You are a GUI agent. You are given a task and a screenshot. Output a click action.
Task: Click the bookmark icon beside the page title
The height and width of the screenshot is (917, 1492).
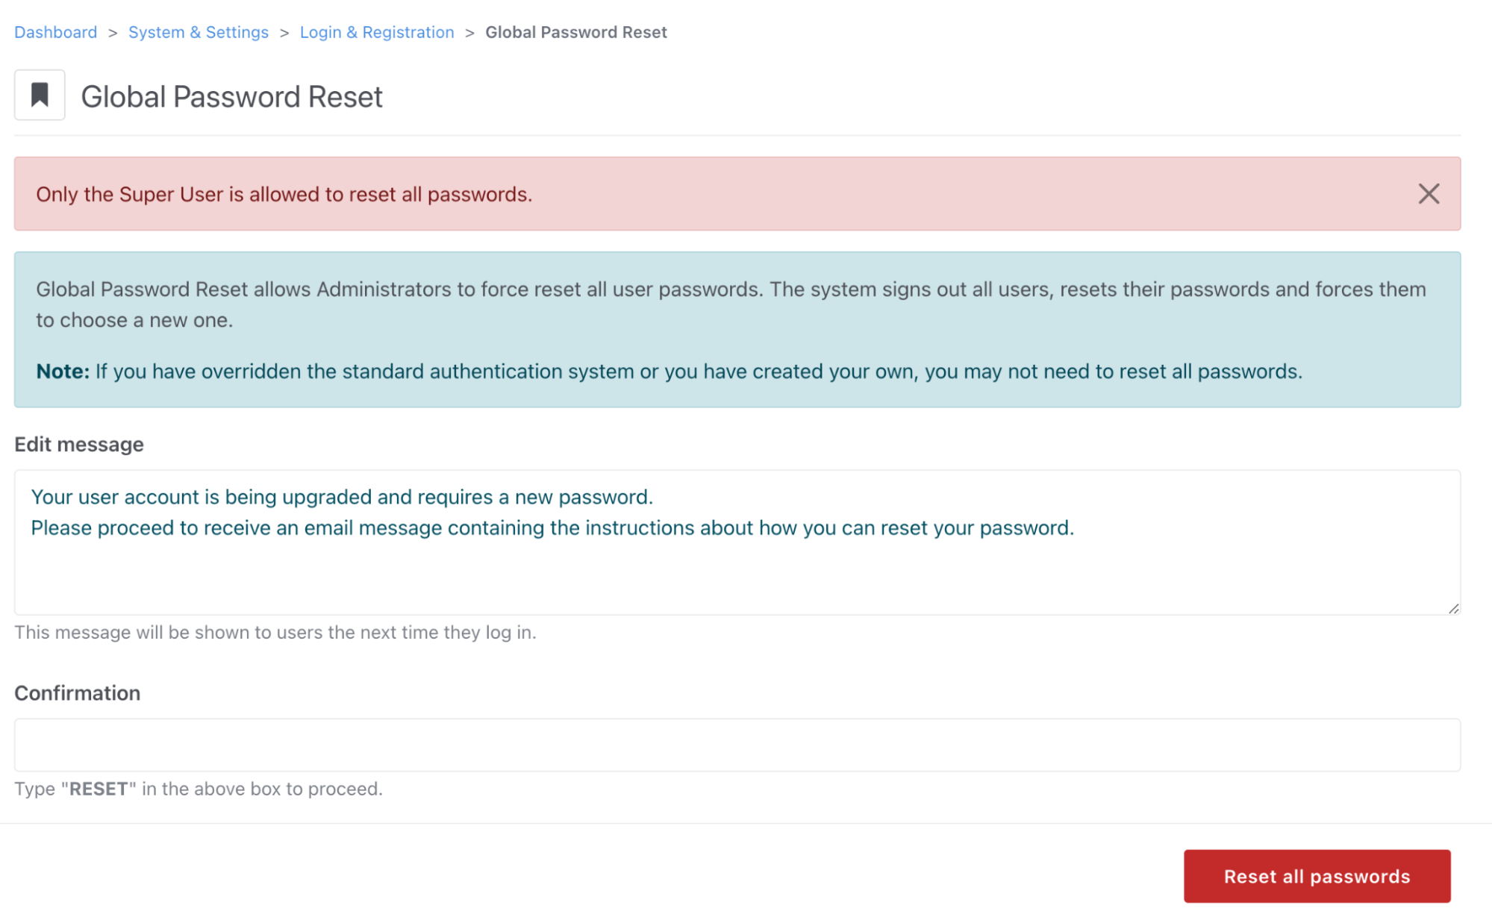click(x=39, y=94)
